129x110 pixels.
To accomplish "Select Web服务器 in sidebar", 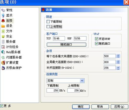I will point(13,52).
